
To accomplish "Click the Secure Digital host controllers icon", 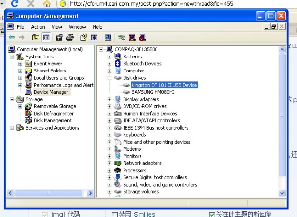I will pos(118,177).
